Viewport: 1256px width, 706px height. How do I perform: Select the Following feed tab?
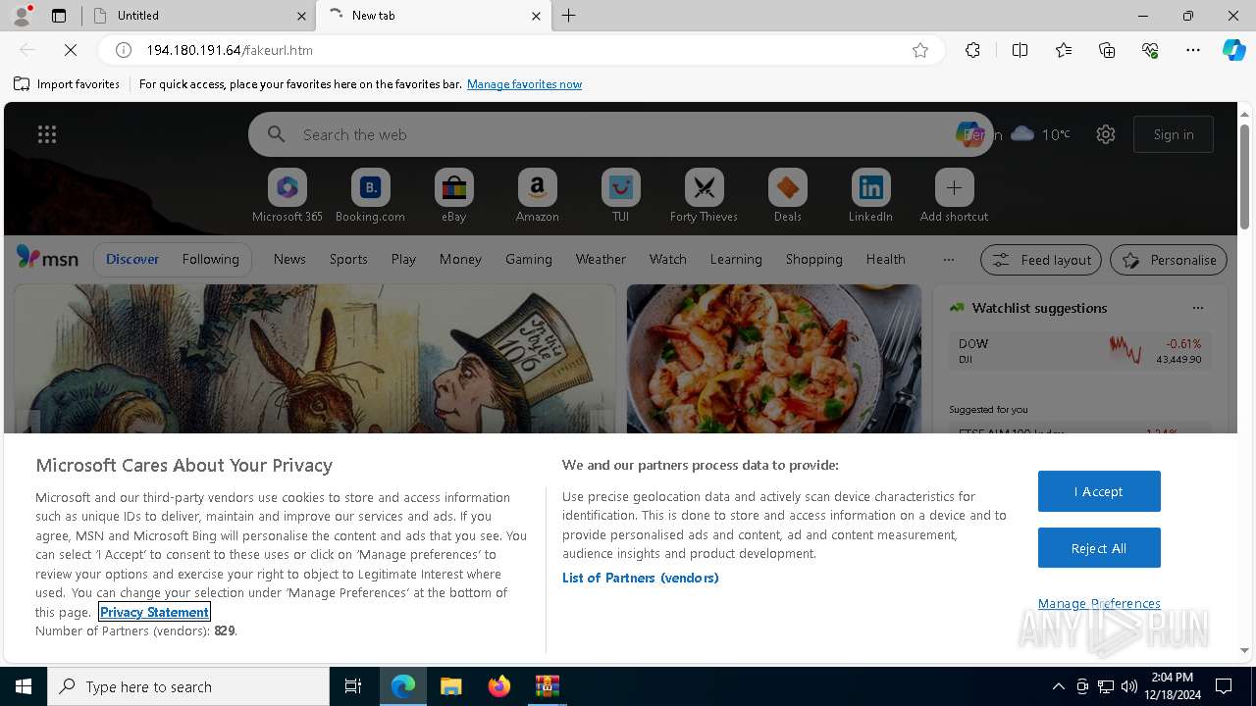(210, 259)
